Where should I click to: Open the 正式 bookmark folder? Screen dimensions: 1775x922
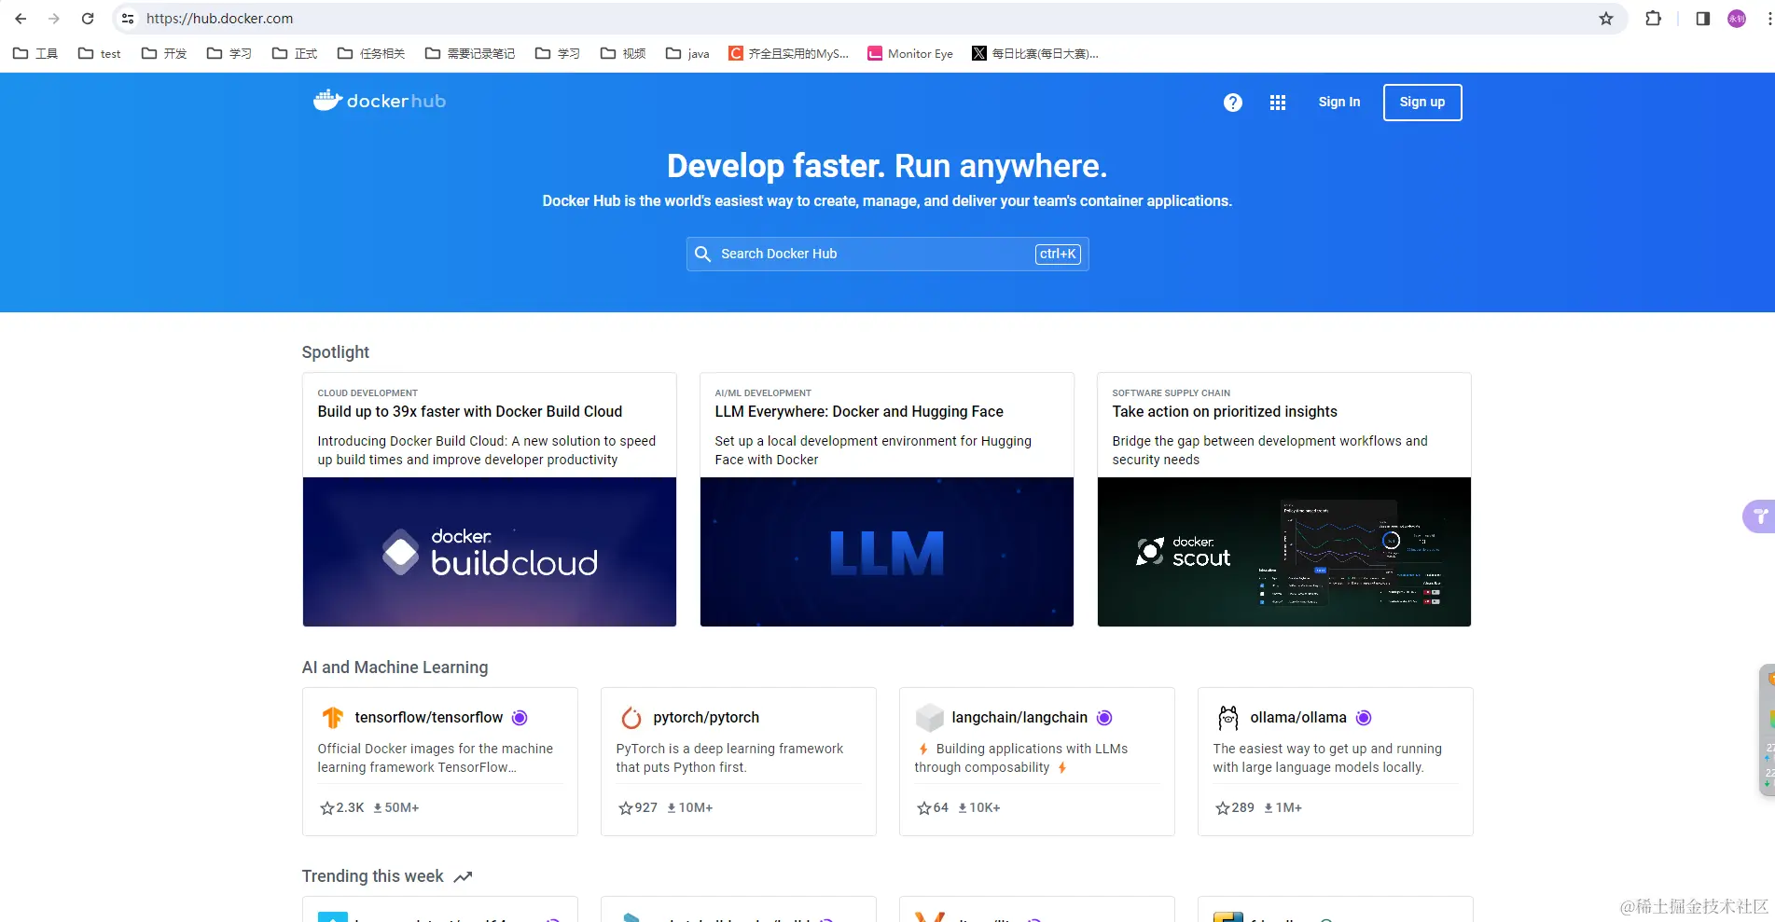pos(295,53)
